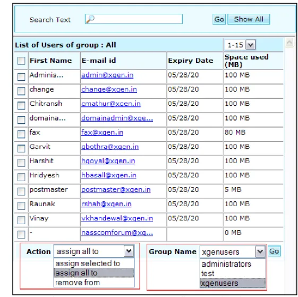Image resolution: width=298 pixels, height=297 pixels.
Task: Click the hgoyal@xgen.in link
Action: click(108, 161)
